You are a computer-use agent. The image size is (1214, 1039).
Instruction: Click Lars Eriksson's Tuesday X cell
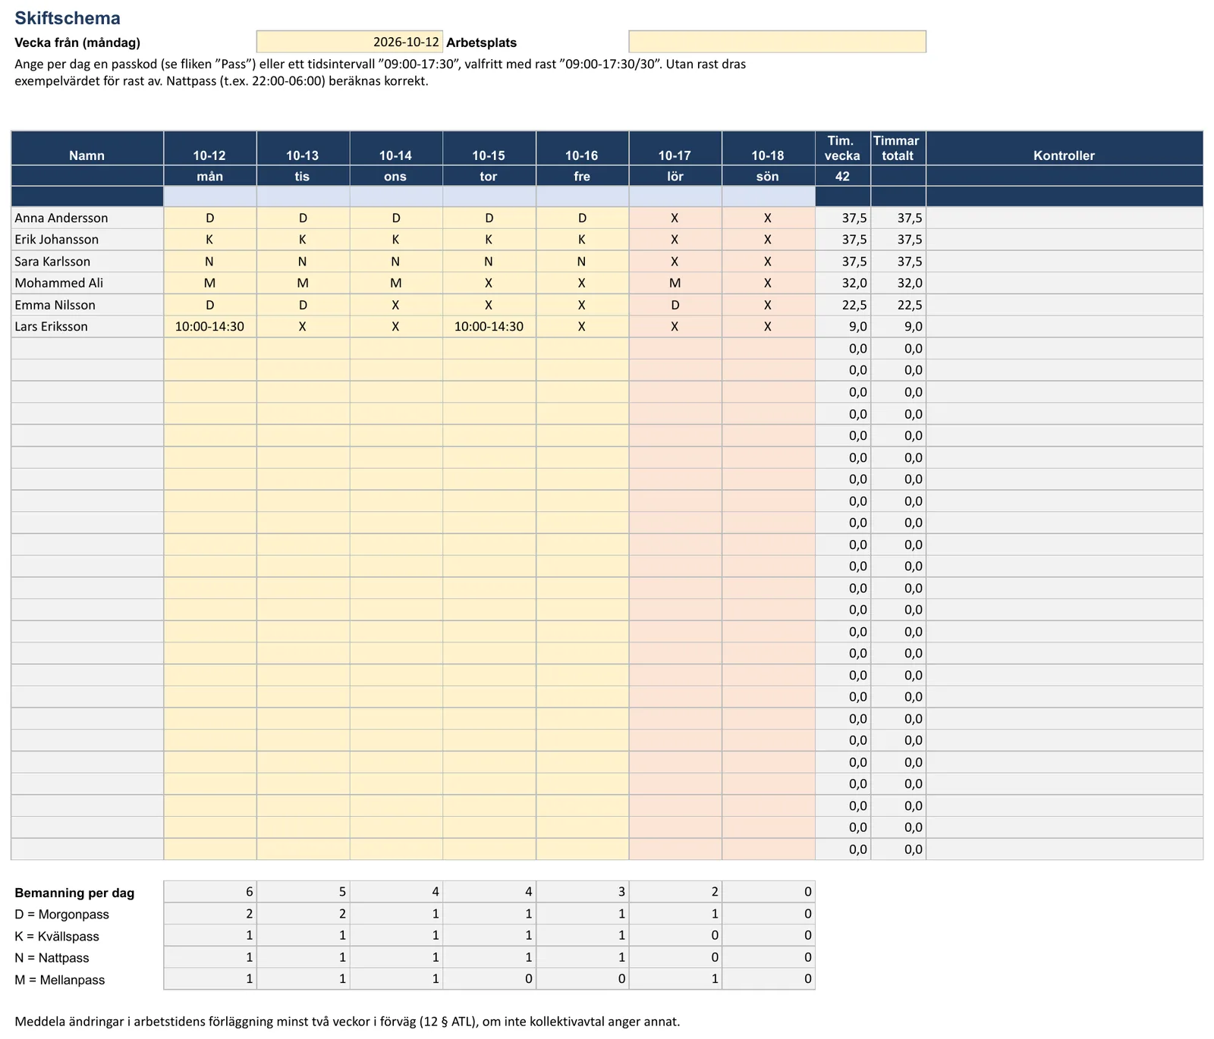(303, 327)
